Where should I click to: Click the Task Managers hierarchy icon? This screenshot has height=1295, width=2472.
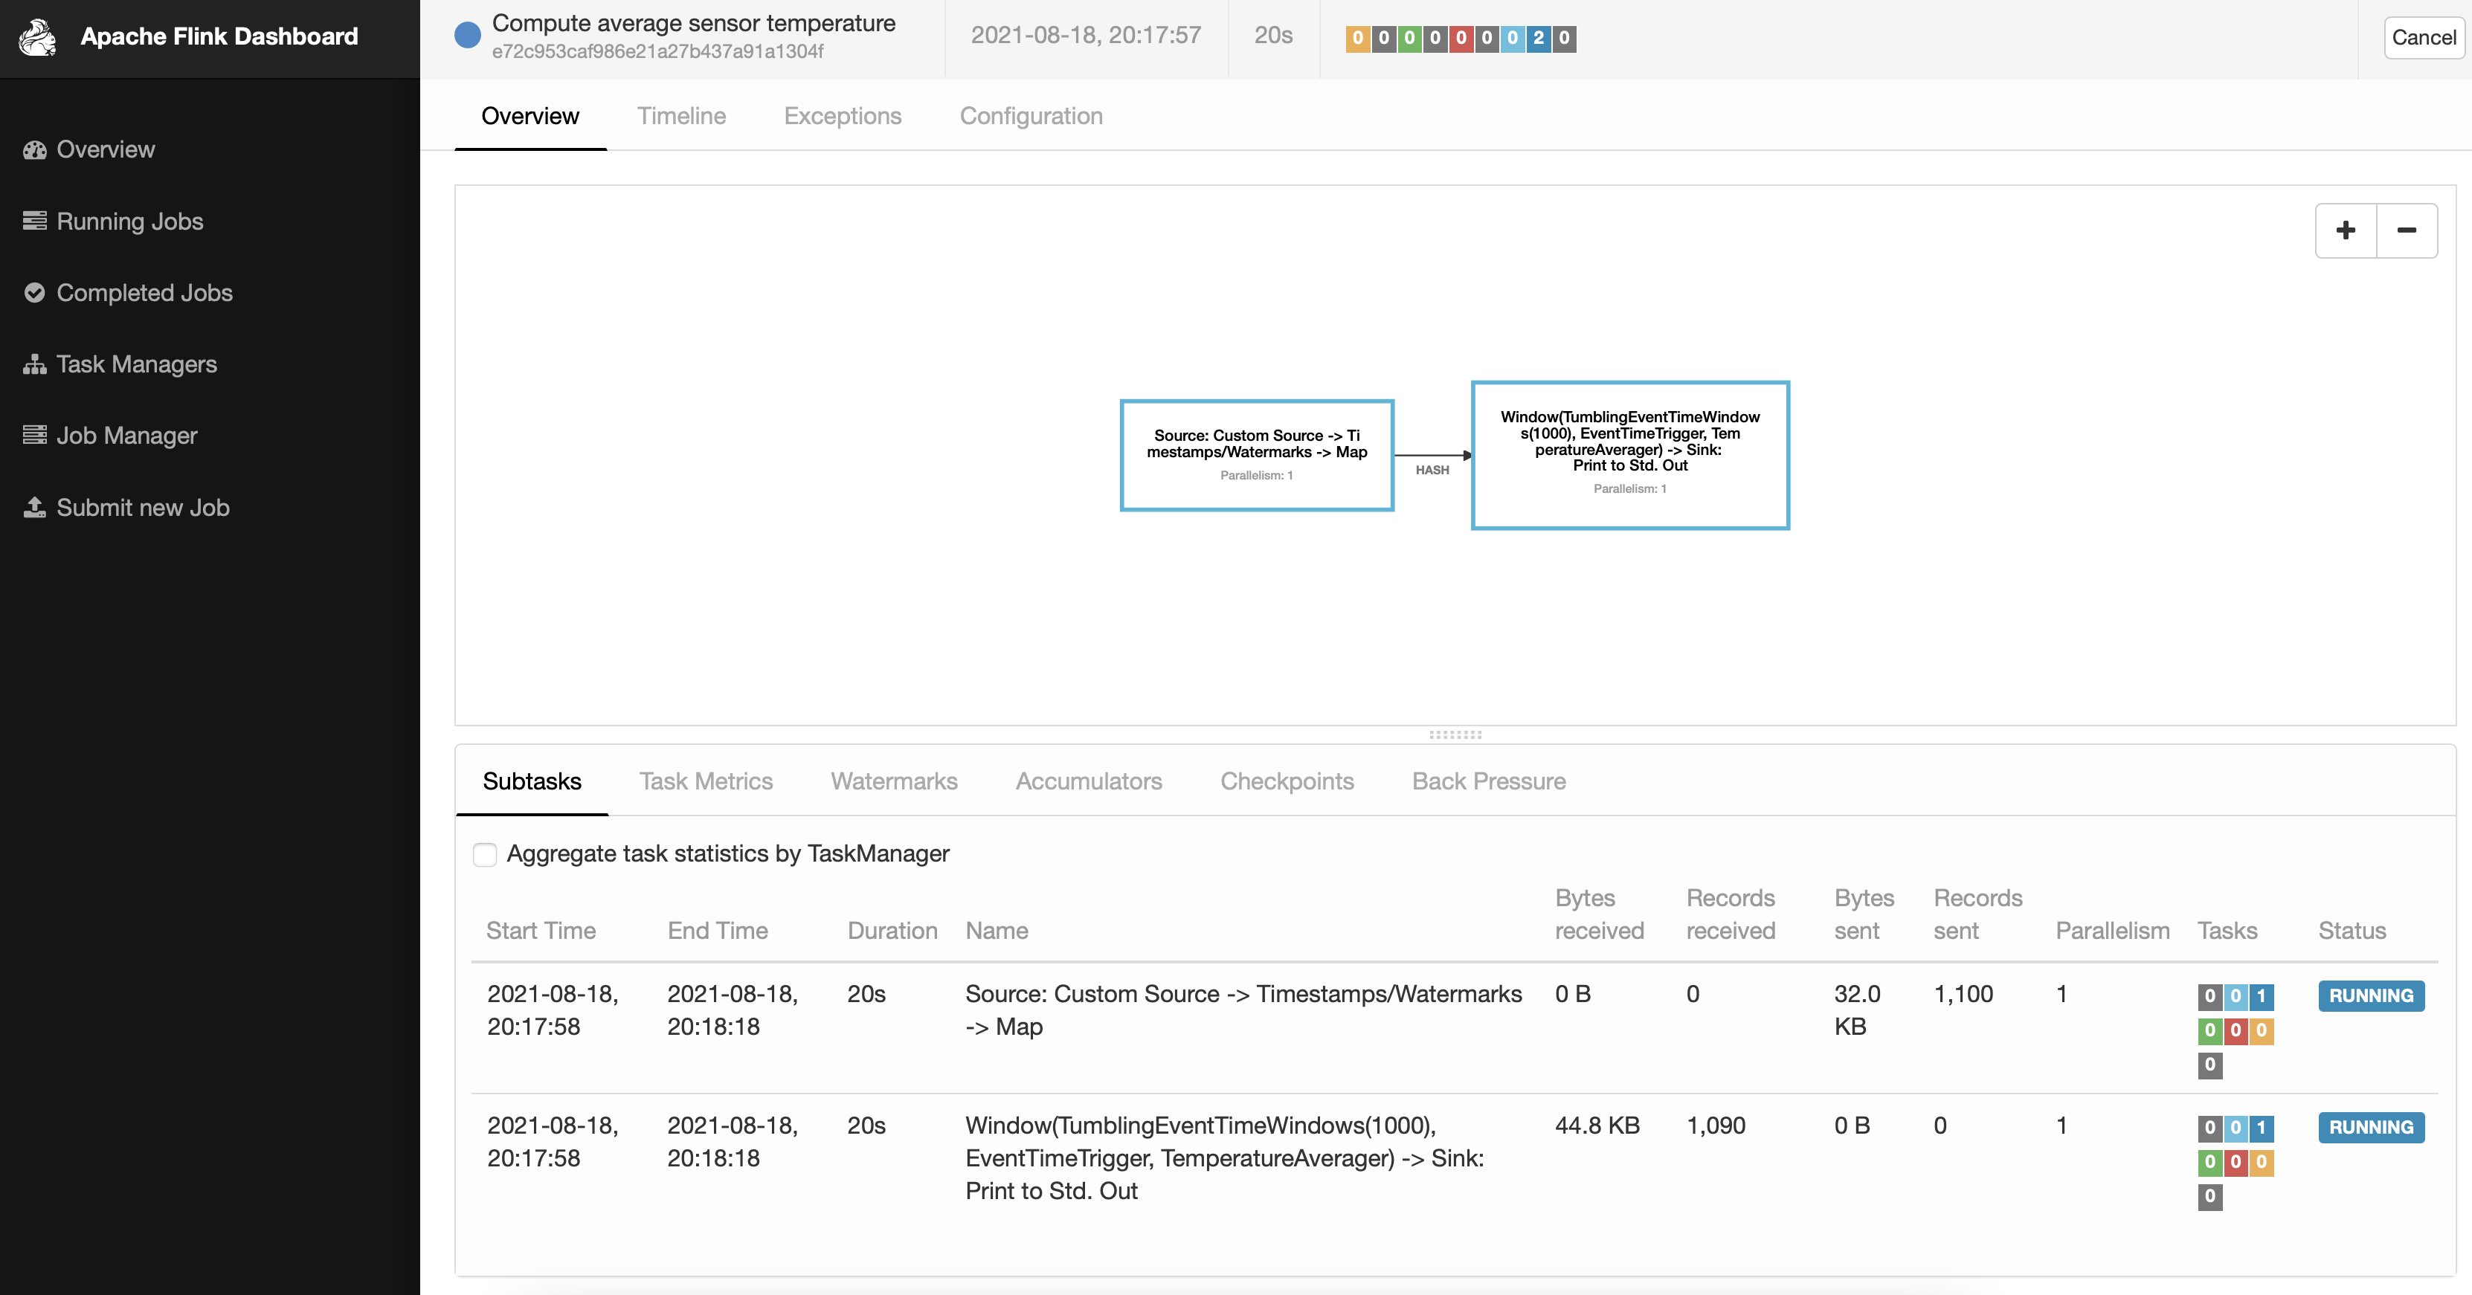(x=34, y=364)
